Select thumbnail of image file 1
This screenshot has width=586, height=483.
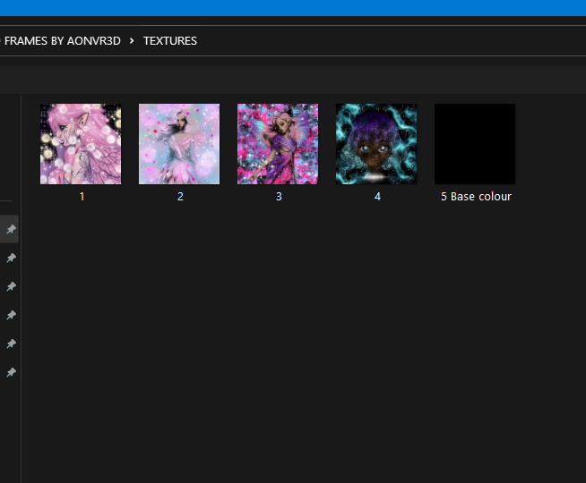pyautogui.click(x=81, y=144)
